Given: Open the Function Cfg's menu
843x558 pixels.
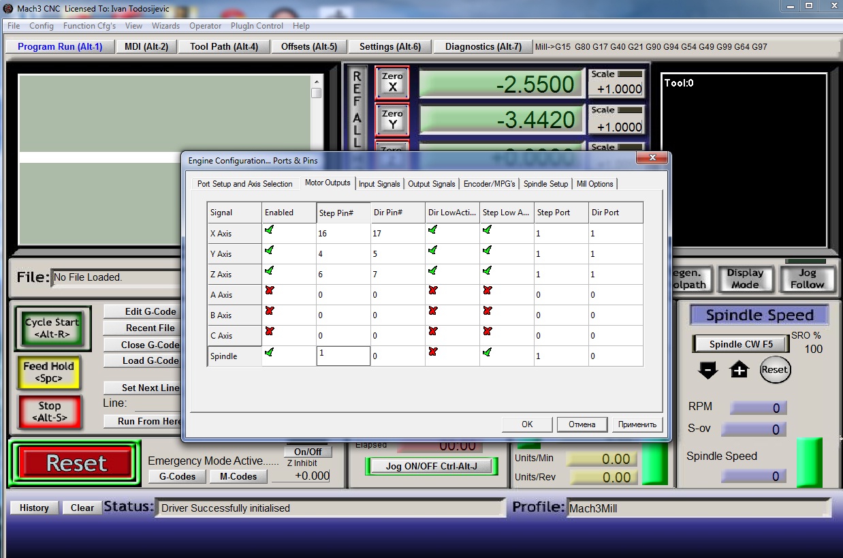Looking at the screenshot, I should click(x=89, y=26).
